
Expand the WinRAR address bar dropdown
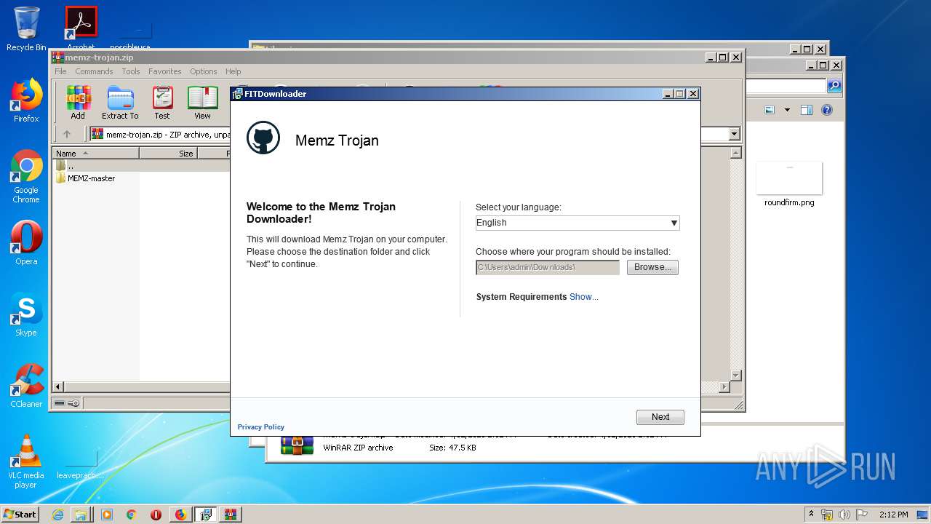[734, 134]
